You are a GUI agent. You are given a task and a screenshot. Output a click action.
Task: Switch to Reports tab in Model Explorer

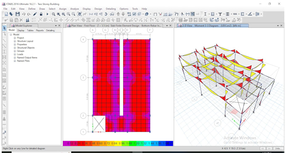tap(40, 30)
